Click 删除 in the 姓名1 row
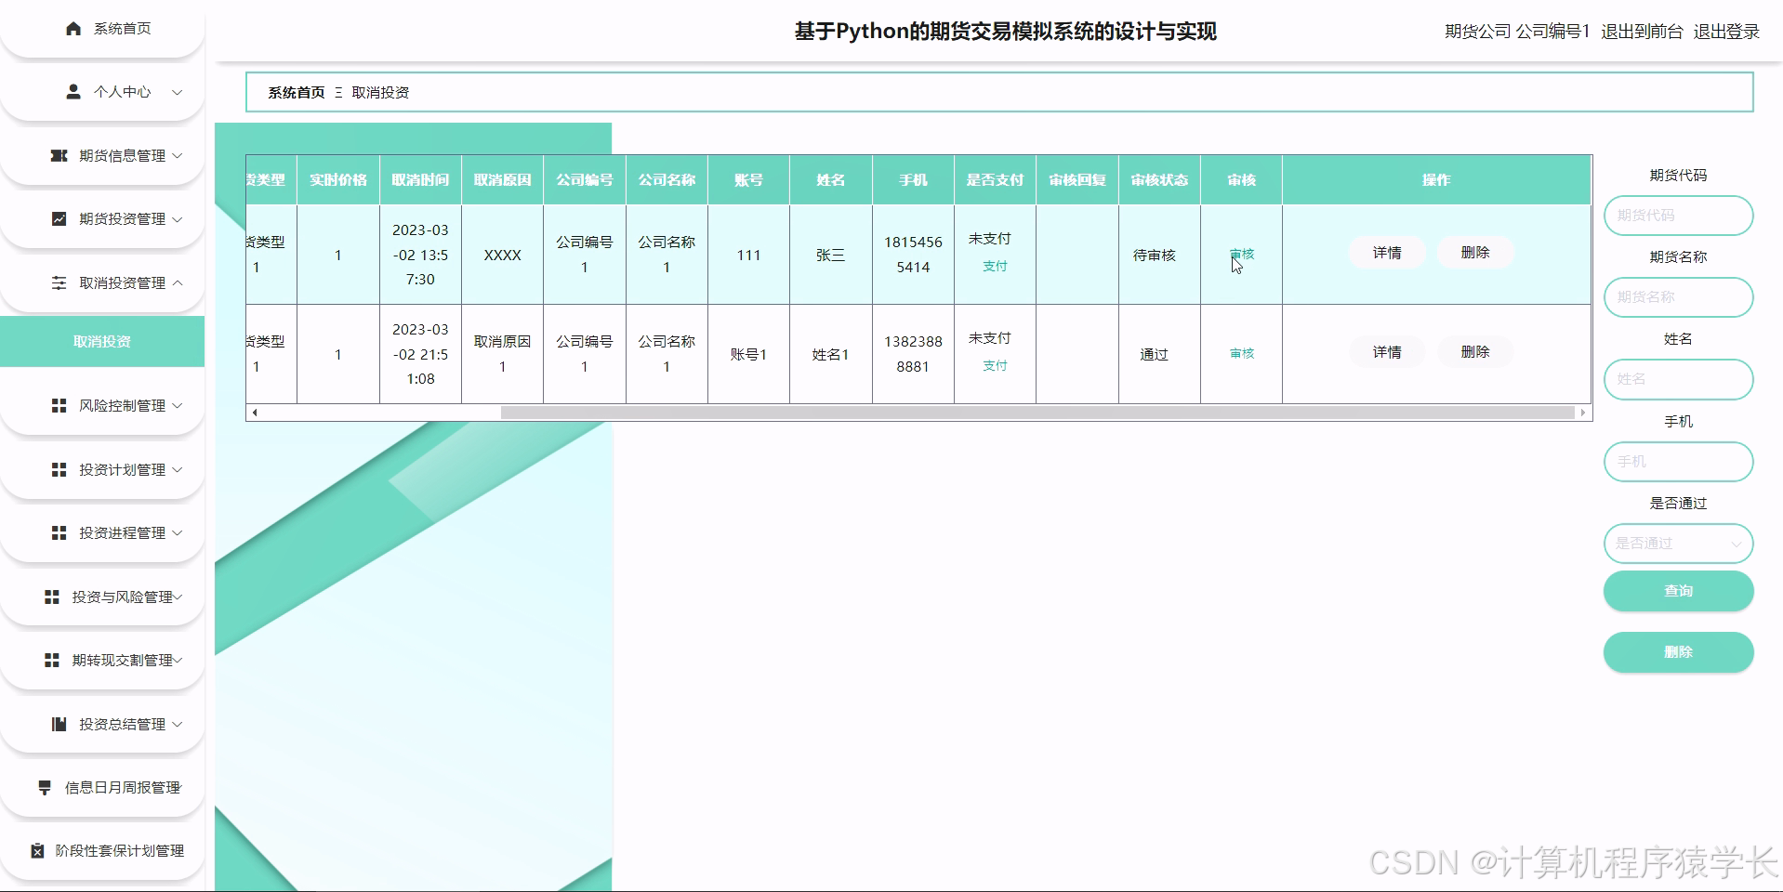The image size is (1783, 892). (1475, 352)
